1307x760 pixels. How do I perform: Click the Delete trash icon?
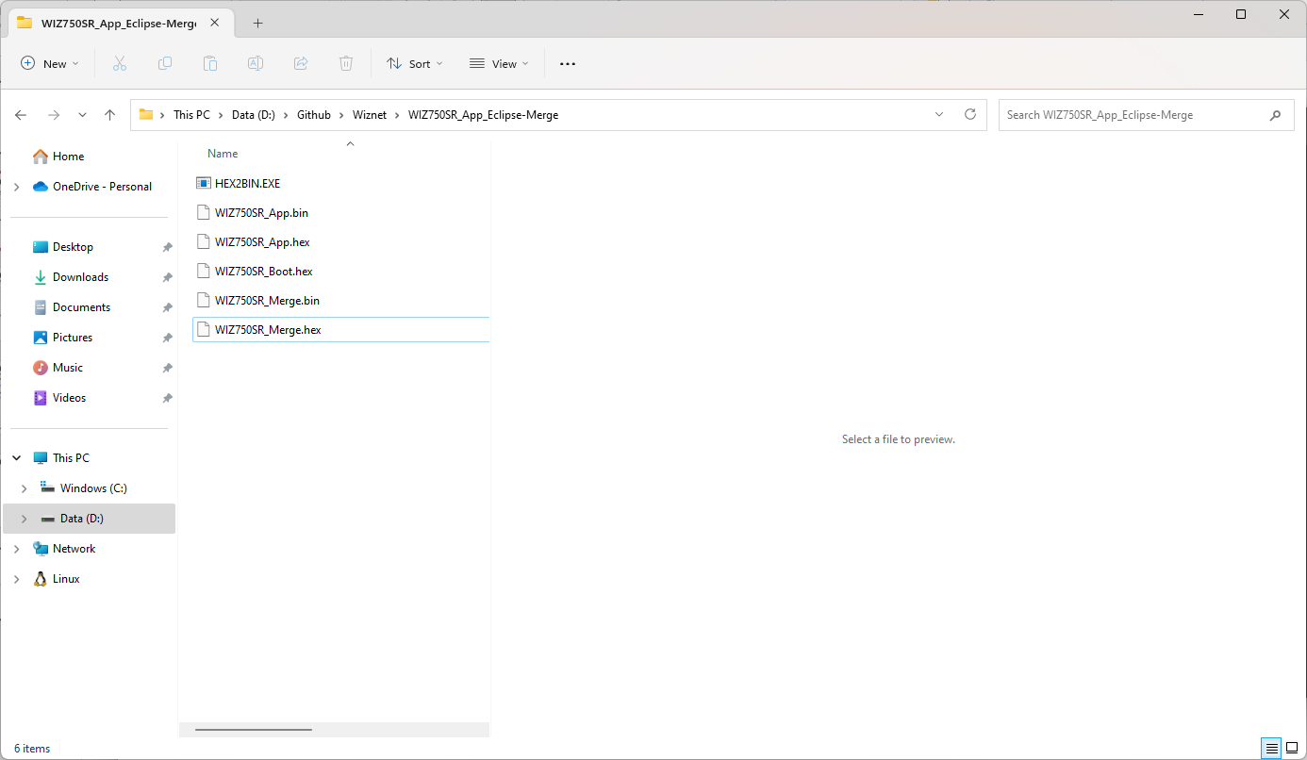click(x=346, y=63)
